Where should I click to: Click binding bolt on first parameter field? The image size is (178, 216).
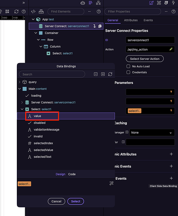(x=171, y=92)
